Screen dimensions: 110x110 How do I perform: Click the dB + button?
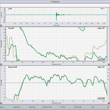click(93, 107)
